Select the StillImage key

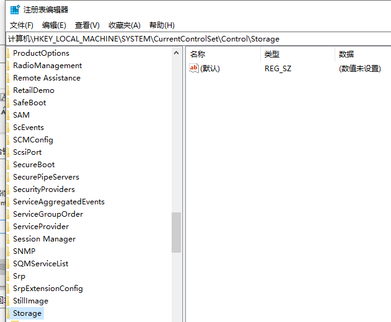pyautogui.click(x=30, y=301)
